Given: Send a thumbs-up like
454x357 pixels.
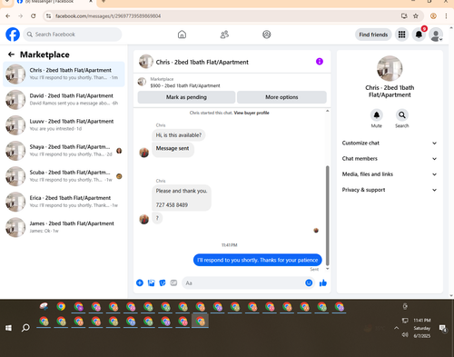Looking at the screenshot, I should tap(323, 283).
